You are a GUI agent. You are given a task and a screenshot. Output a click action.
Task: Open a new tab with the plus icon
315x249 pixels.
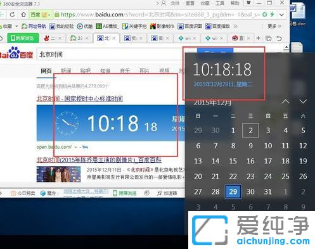tap(258, 38)
